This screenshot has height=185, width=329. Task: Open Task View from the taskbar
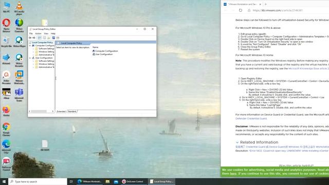click(x=71, y=181)
